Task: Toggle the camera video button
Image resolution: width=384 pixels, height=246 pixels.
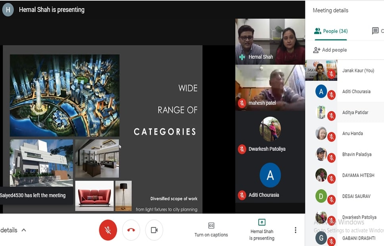Action: coord(154,230)
